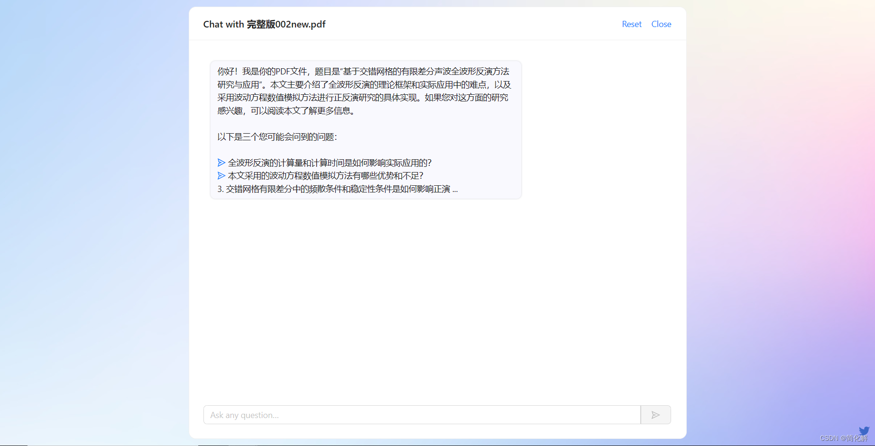Click the 完整版002new.pdf file name
This screenshot has height=446, width=875.
click(286, 24)
